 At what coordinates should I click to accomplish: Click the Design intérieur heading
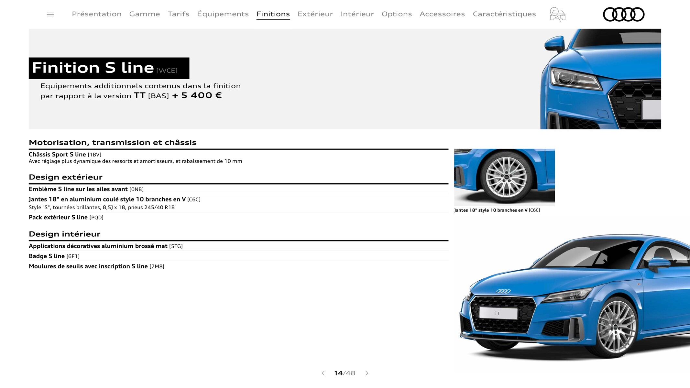tap(65, 234)
